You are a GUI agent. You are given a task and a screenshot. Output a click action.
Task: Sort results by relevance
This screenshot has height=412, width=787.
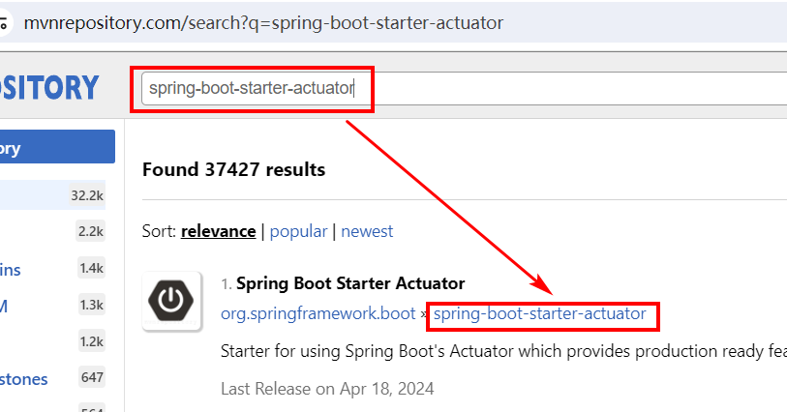tap(219, 231)
